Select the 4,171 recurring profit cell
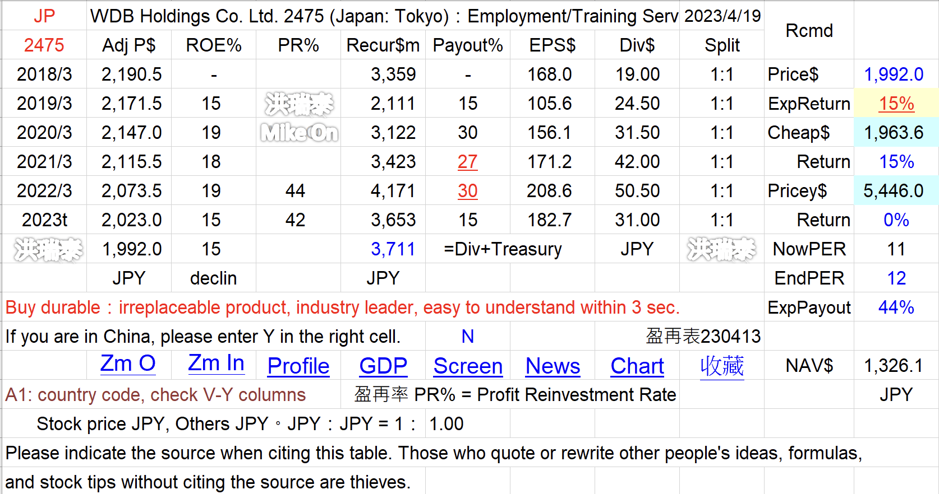 click(x=383, y=191)
